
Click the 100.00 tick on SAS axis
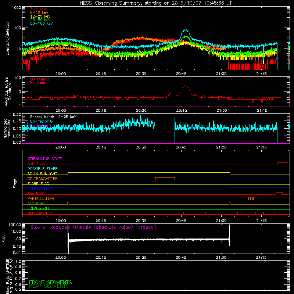click(x=15, y=225)
